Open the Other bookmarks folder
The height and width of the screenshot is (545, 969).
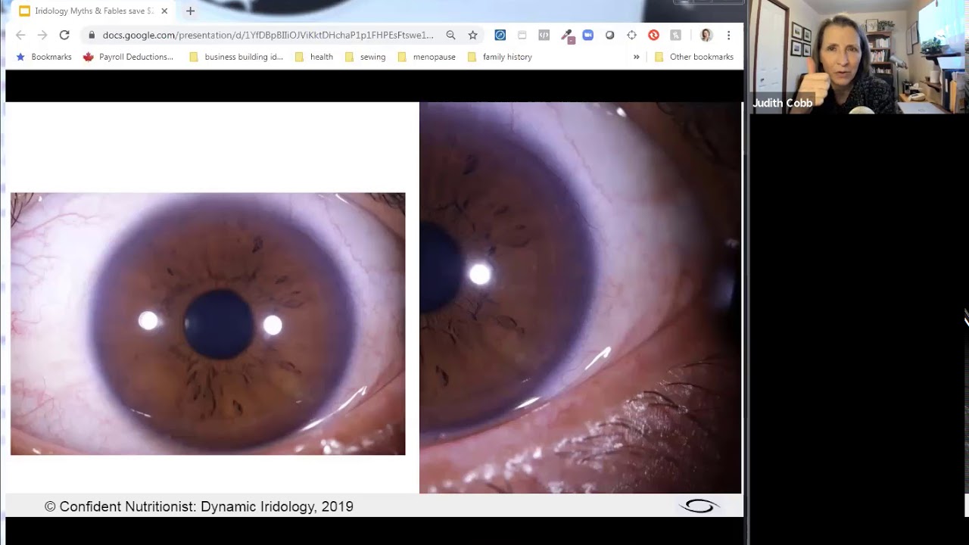click(694, 57)
